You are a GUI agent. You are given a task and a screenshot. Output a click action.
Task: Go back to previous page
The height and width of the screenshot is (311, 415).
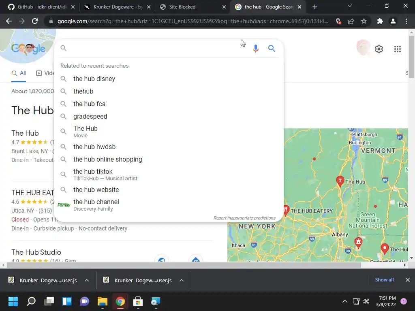coord(9,21)
